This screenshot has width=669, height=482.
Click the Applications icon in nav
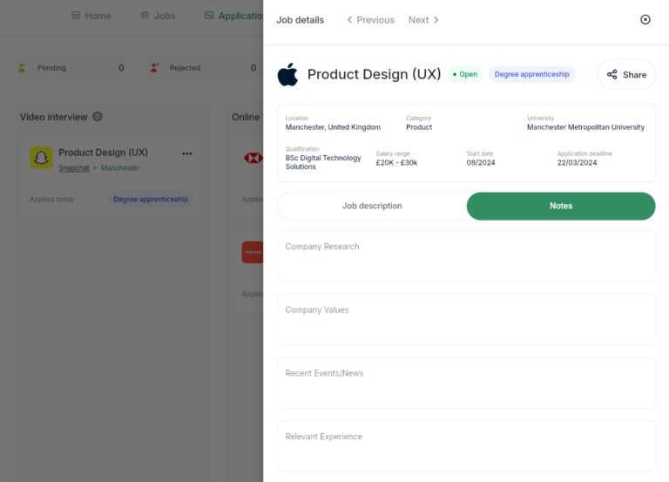(x=209, y=16)
